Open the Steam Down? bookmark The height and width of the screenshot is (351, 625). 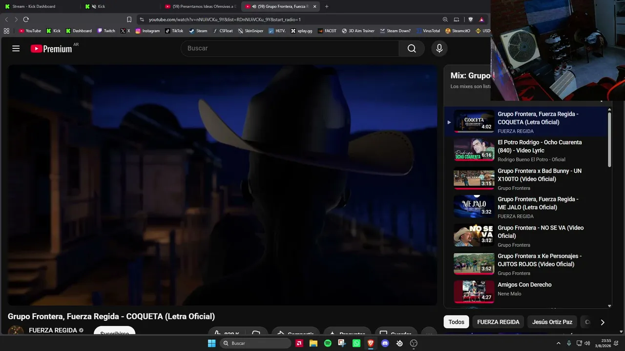tap(396, 31)
